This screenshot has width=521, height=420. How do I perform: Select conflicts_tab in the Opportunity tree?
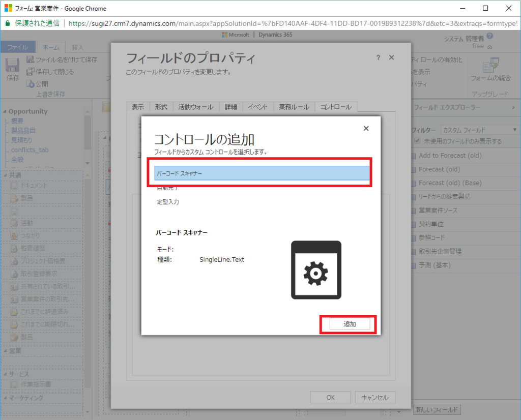tap(30, 149)
